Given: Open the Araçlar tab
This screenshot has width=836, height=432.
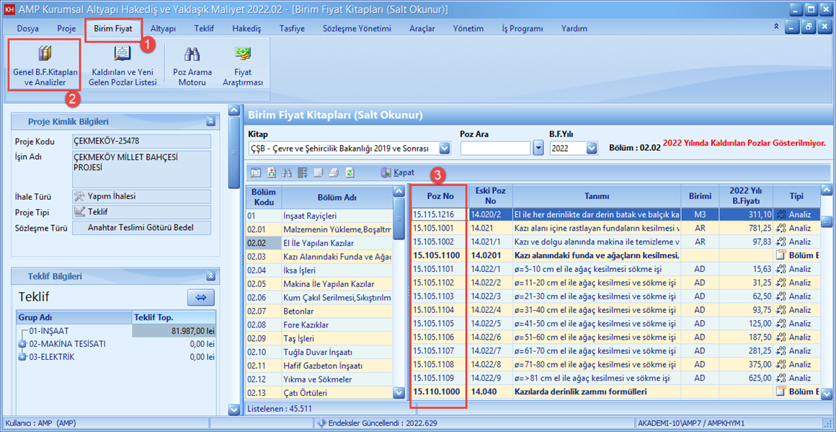Looking at the screenshot, I should [422, 28].
